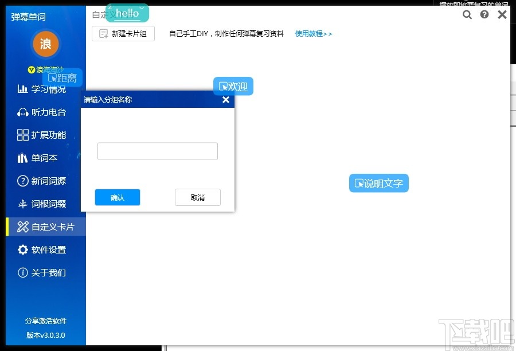Click the search magnifier icon
516x351 pixels.
(x=467, y=14)
